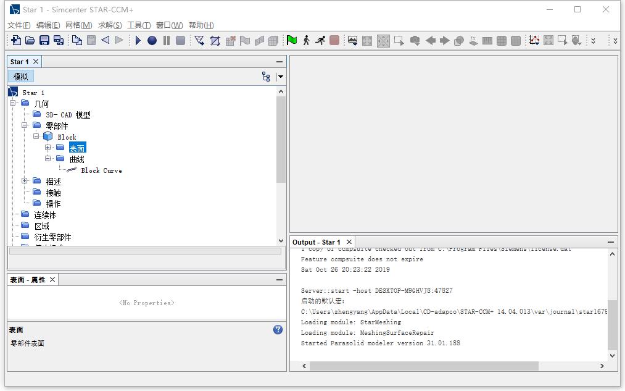Image resolution: width=625 pixels, height=391 pixels.
Task: Minimize the Output panel
Action: pyautogui.click(x=611, y=242)
